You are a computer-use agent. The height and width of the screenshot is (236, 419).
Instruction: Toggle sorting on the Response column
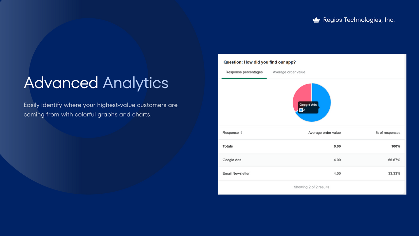(x=232, y=133)
